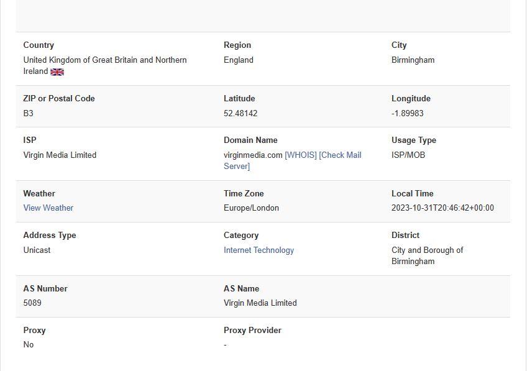Open the WHOIS link for virginmedia.com
Viewport: 527px width, 371px height.
pos(301,155)
